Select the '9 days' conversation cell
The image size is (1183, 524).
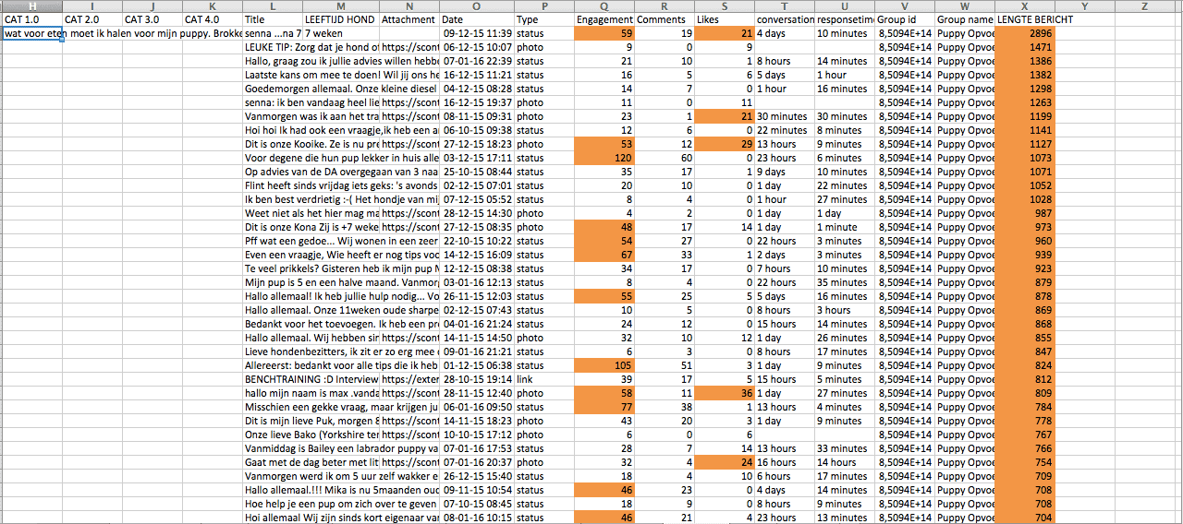coord(784,173)
